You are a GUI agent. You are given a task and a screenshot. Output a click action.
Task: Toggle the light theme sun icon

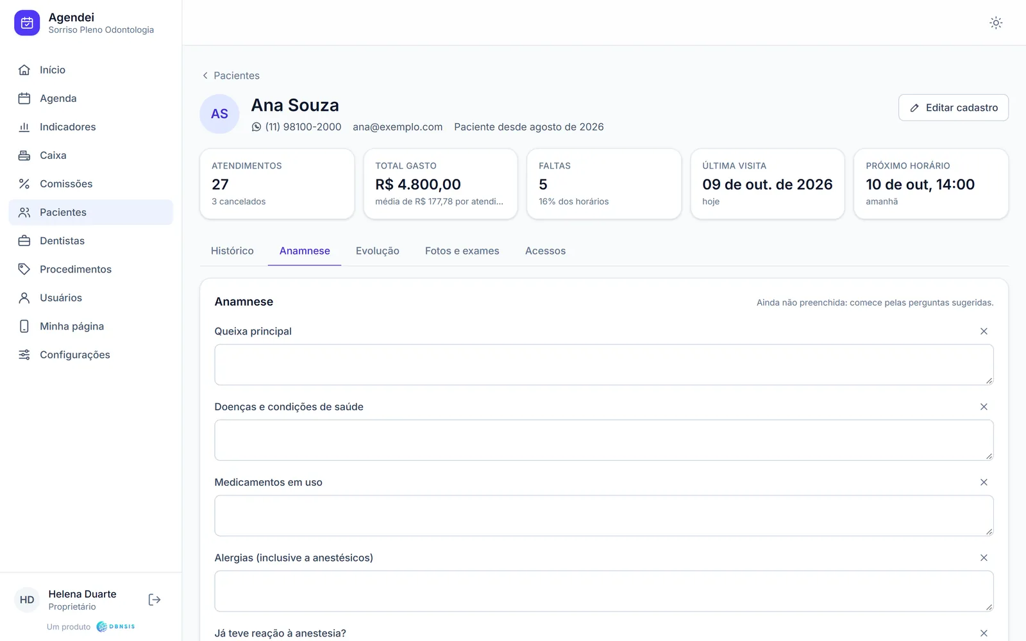pos(996,23)
